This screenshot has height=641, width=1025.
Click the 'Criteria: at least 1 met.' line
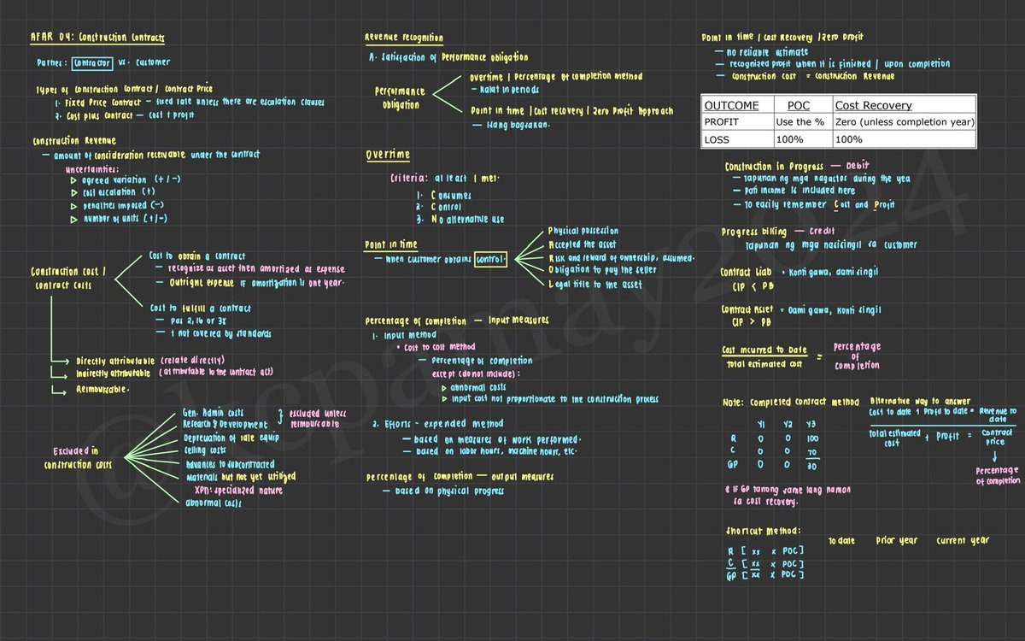click(443, 179)
